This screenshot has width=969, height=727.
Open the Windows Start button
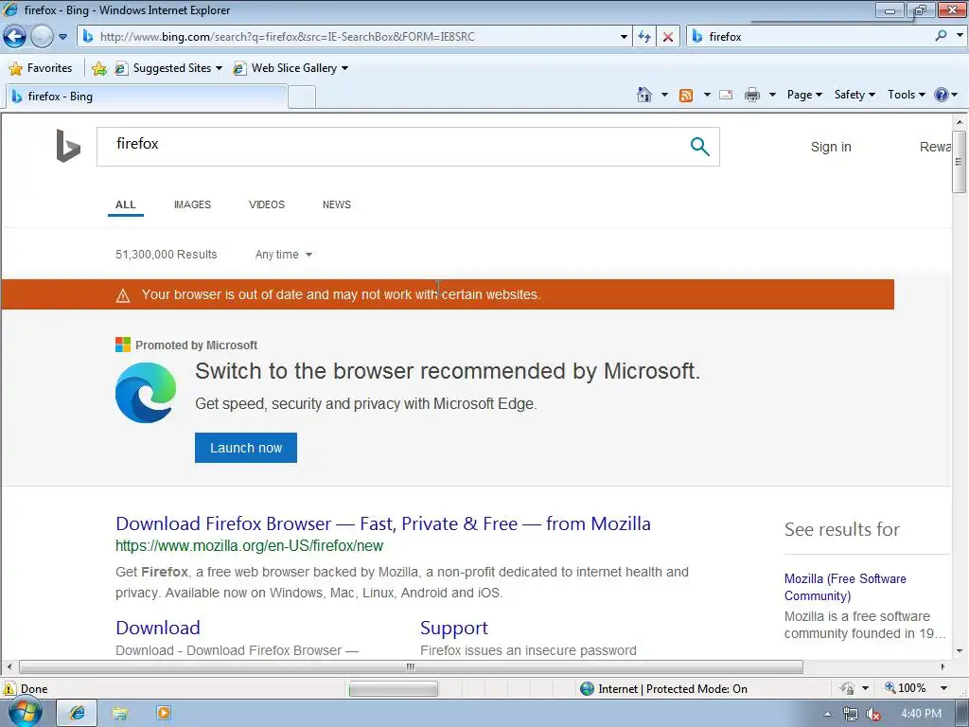point(26,713)
